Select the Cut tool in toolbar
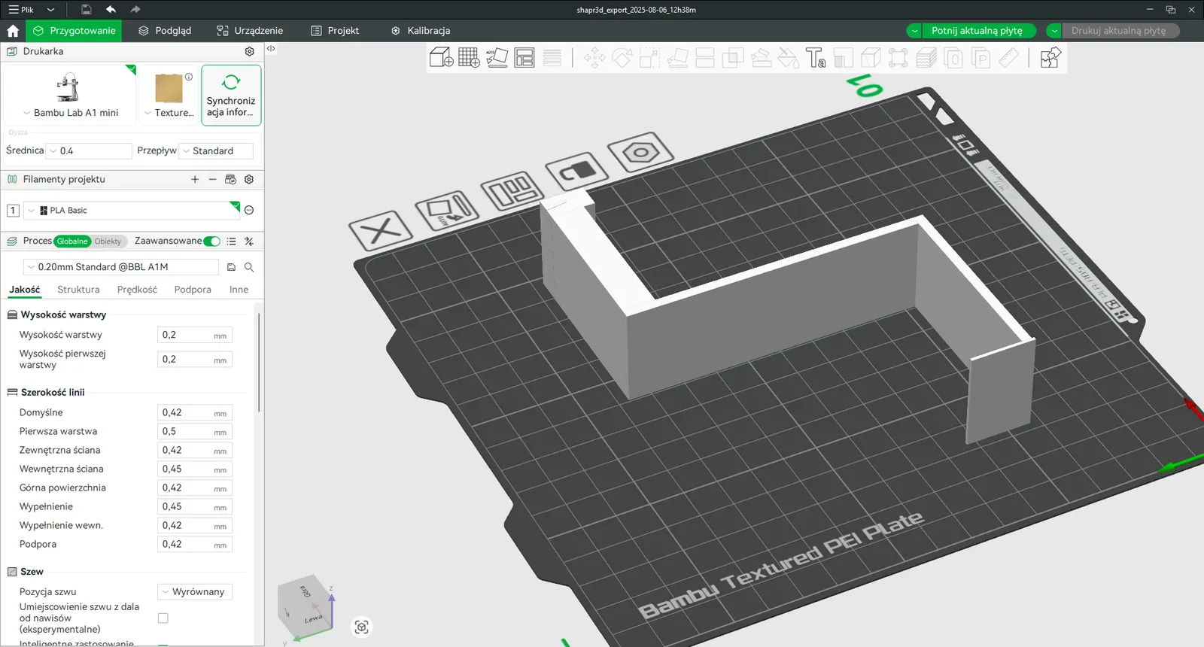 (705, 58)
